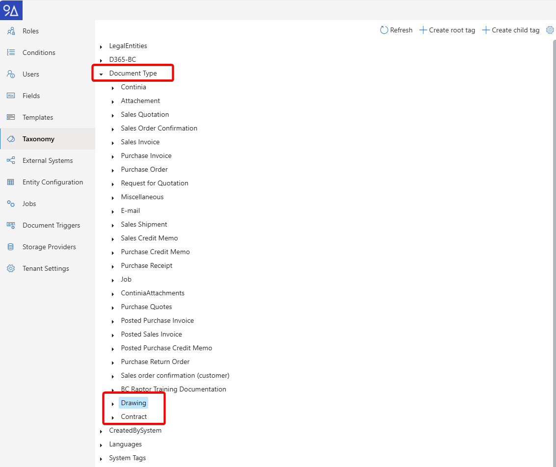Image resolution: width=556 pixels, height=467 pixels.
Task: Open settings gear at top-right toolbar
Action: tap(550, 30)
